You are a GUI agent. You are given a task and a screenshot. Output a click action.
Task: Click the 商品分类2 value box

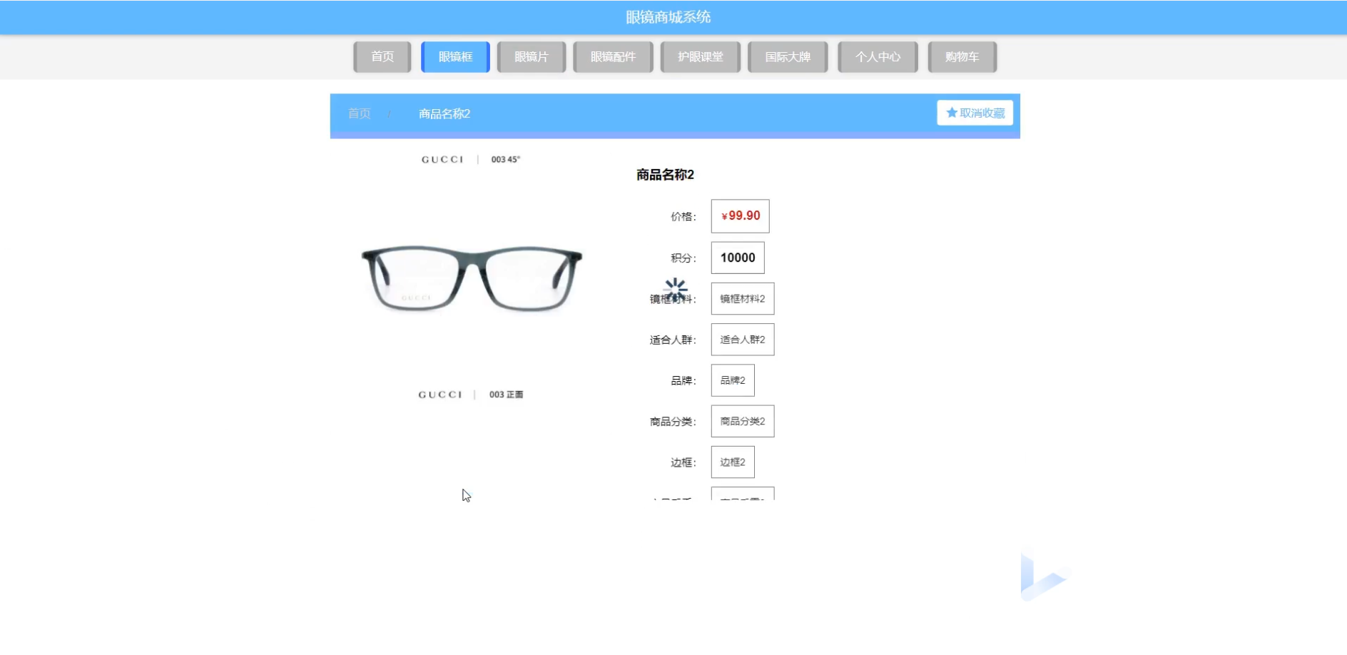[743, 422]
